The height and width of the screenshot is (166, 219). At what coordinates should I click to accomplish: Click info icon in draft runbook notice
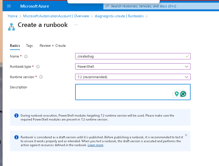pyautogui.click(x=16, y=137)
